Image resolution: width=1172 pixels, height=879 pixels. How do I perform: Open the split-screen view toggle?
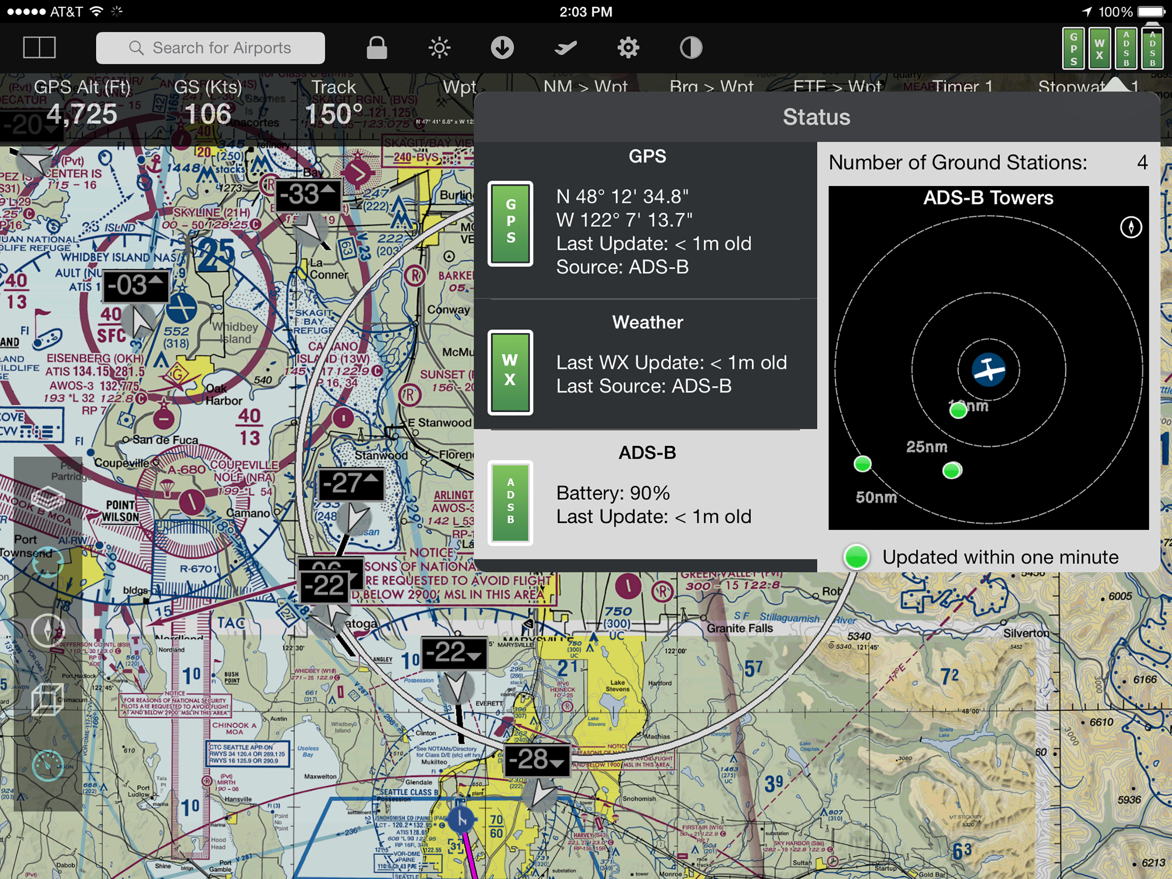39,48
